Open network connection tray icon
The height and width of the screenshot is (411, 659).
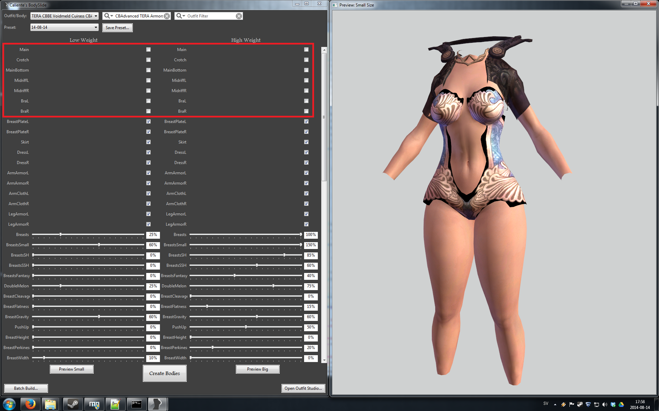[x=597, y=404]
